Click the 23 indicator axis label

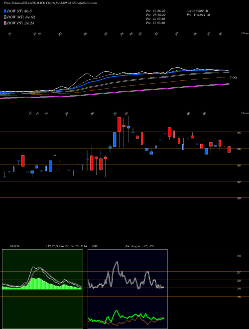tap(239, 256)
